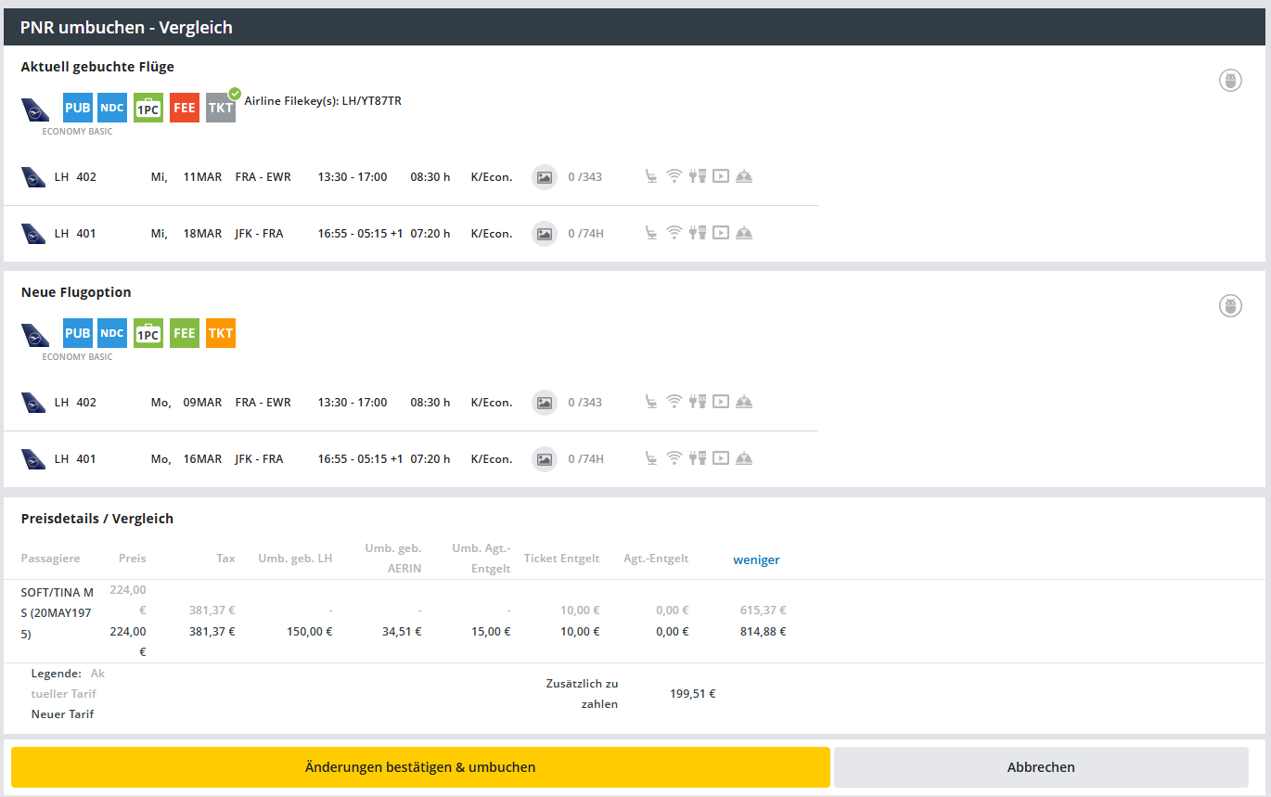The image size is (1271, 797).
Task: Click the seat icon on the 09MAR flight
Action: pos(652,402)
